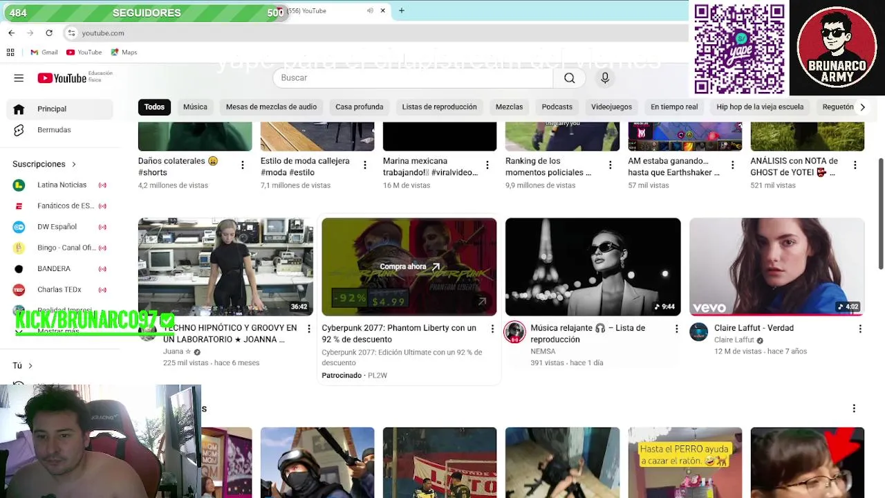
Task: Click PL2W sponsor name text
Action: (378, 376)
